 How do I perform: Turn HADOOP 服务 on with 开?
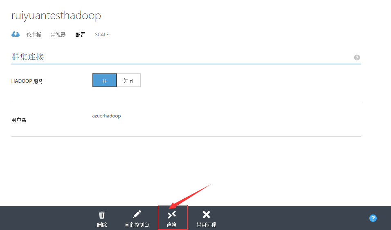(x=105, y=81)
